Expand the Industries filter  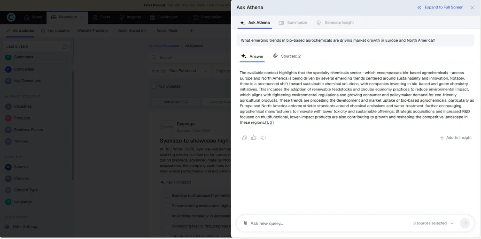click(36, 106)
